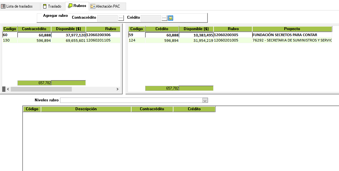Expand the Niveles rubro dropdown
339x171 pixels.
click(205, 100)
